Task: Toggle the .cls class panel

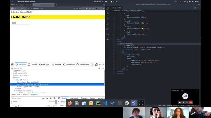Action: [x=47, y=98]
